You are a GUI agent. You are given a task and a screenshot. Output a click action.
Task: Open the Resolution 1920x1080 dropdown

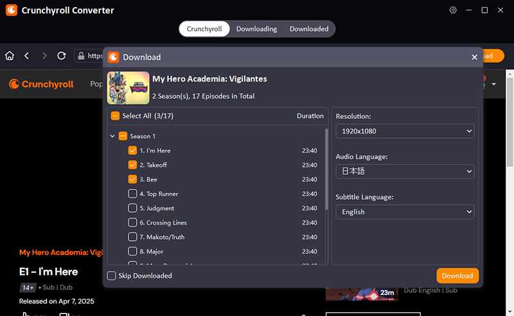tap(405, 131)
